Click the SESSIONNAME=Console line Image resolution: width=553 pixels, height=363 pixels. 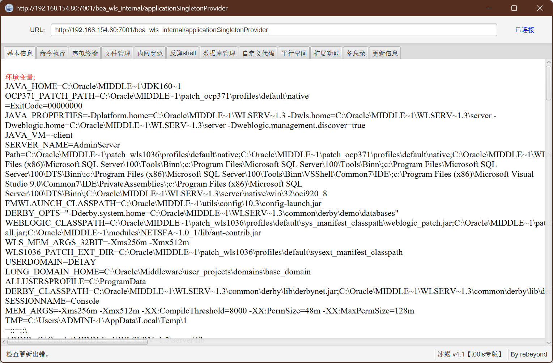[x=52, y=301]
